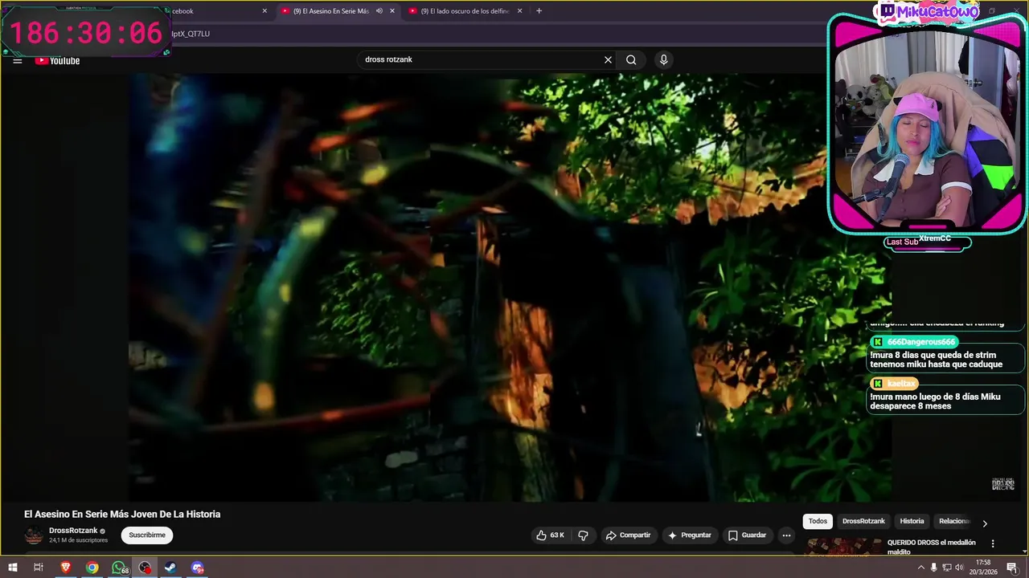Close the El lado oscuro tab

[x=519, y=11]
